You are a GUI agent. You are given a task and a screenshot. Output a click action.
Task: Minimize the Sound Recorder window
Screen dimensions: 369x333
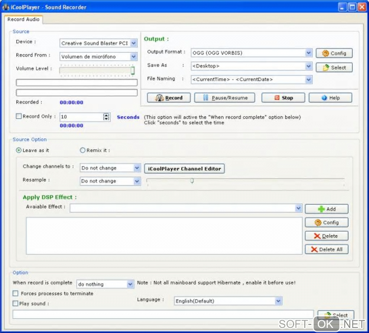pos(342,7)
